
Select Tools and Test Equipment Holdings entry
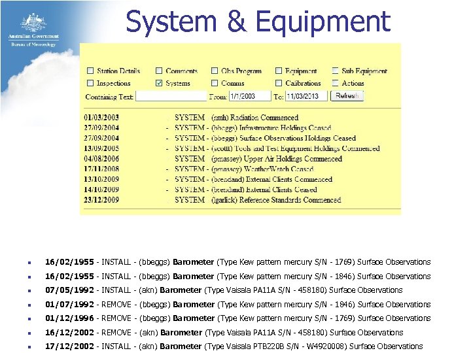232,148
